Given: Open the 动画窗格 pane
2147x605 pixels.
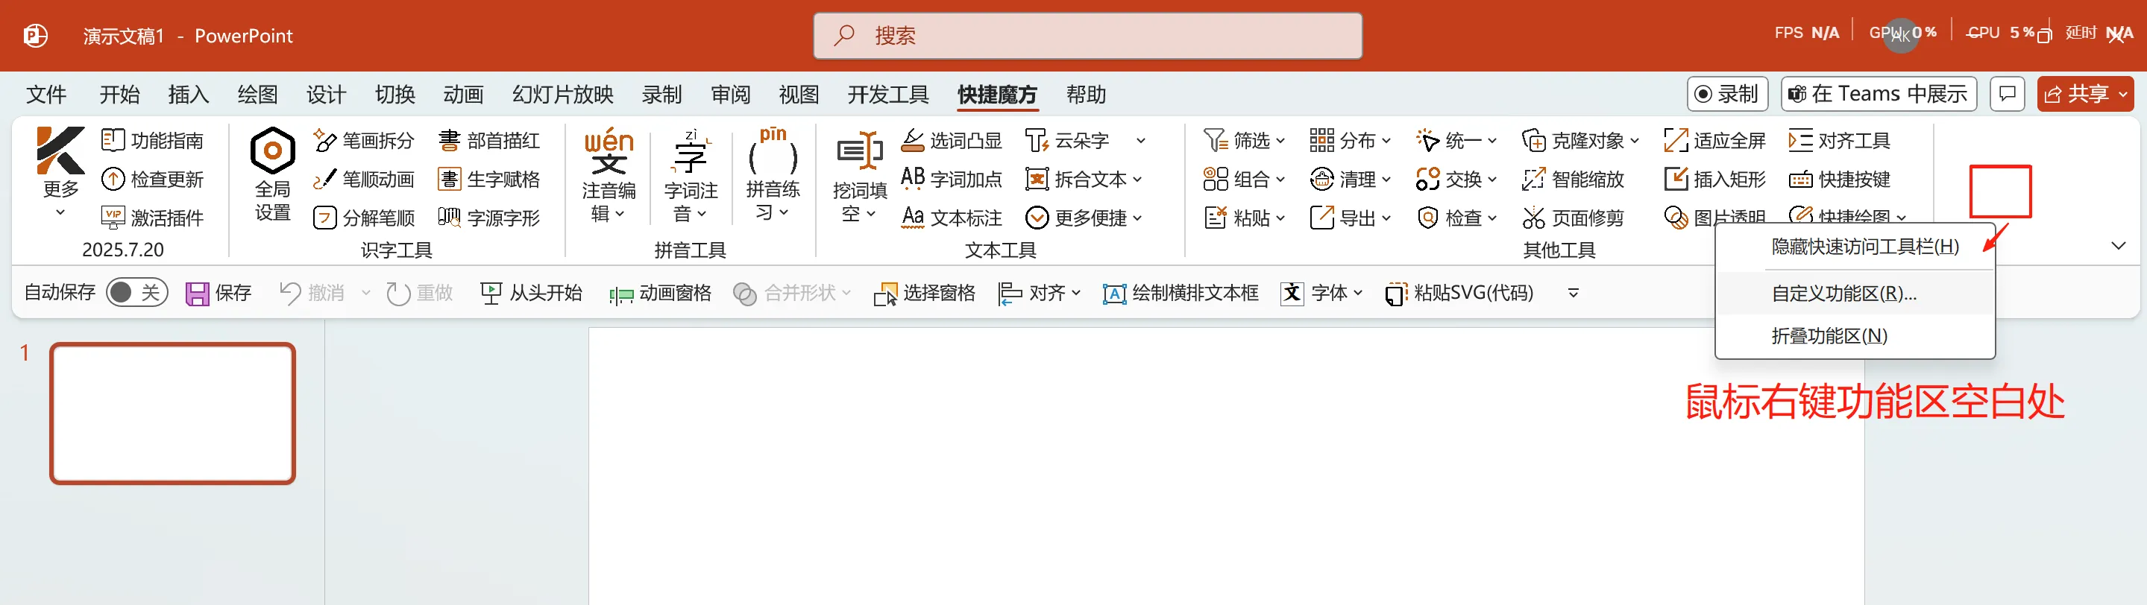Looking at the screenshot, I should [660, 293].
